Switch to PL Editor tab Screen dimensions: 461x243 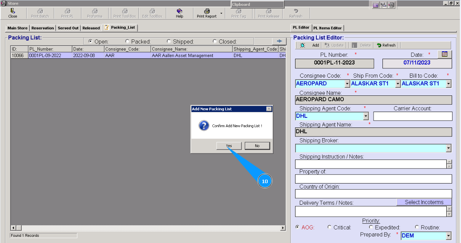pos(301,27)
